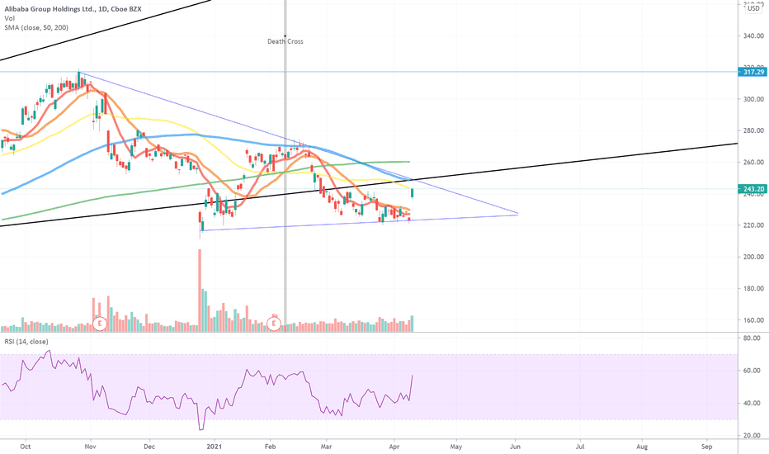
Task: Click the Apr date label
Action: point(394,447)
